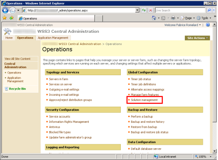Start search with the magnifier icon
218x160 pixels.
[x=209, y=10]
